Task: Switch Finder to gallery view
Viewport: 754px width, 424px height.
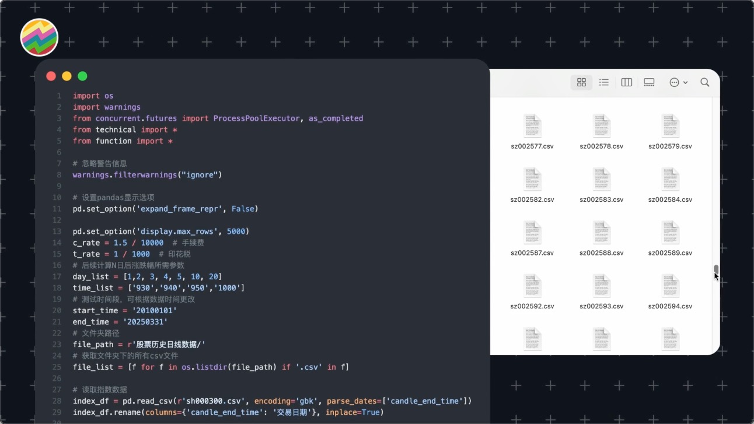Action: tap(649, 83)
